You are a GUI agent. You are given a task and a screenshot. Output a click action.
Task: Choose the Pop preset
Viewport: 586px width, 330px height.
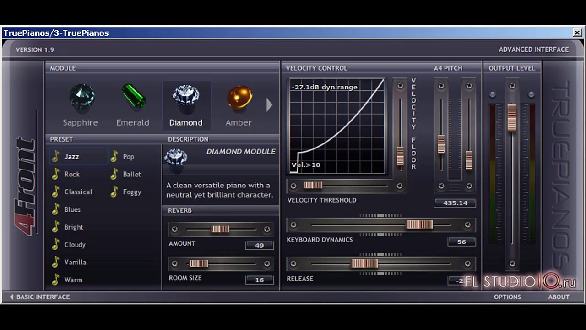pyautogui.click(x=128, y=157)
